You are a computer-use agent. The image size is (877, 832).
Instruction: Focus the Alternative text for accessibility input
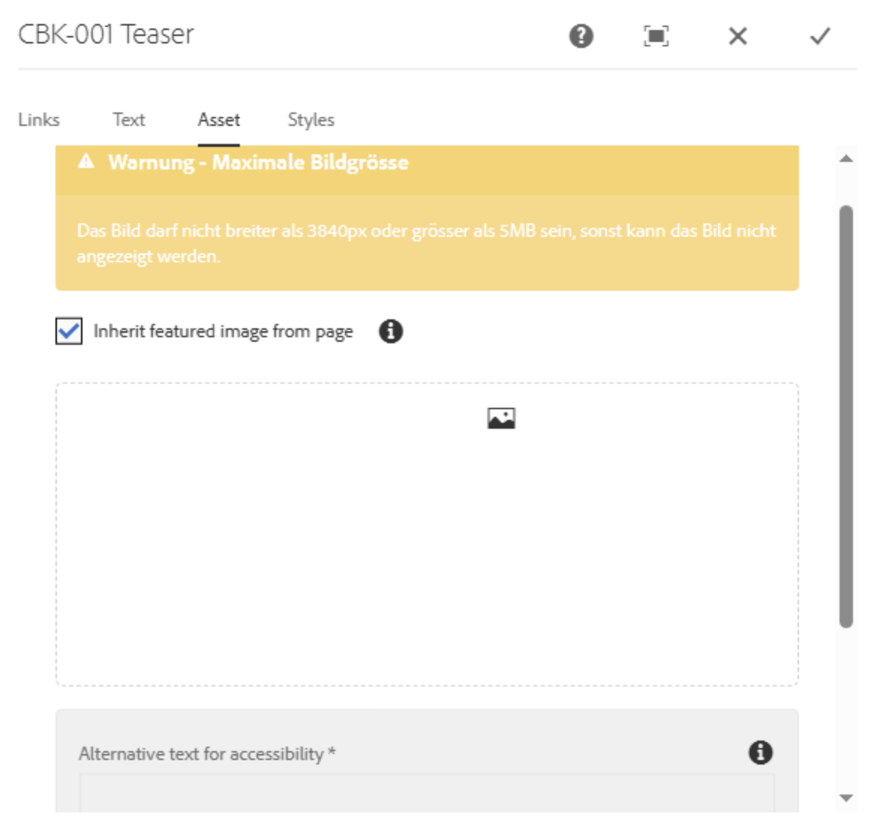tap(427, 795)
